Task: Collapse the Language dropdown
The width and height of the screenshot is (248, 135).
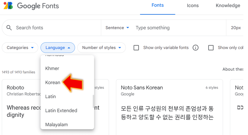Action: point(58,48)
